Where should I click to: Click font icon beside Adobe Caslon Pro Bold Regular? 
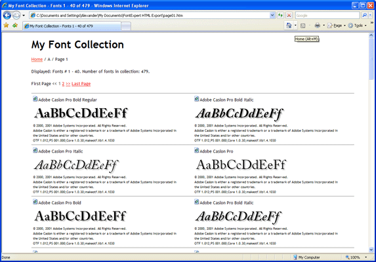click(x=35, y=99)
